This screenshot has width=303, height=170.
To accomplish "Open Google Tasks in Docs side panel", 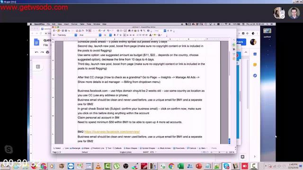I will click(x=255, y=76).
